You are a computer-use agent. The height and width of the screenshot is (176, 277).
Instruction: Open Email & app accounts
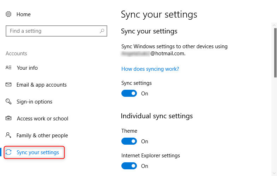pos(42,85)
